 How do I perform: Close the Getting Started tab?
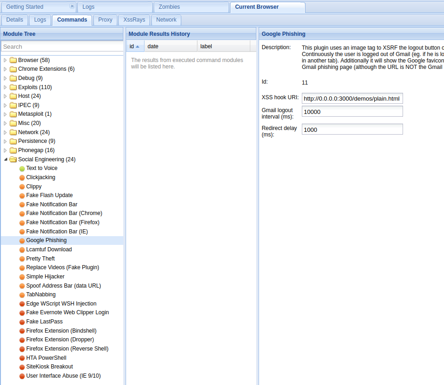72,6
